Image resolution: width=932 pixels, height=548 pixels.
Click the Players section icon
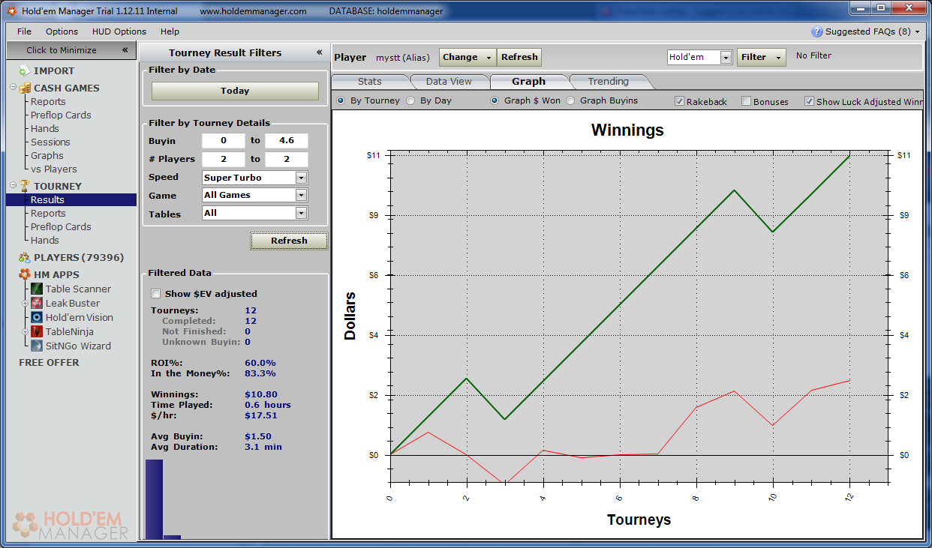(x=24, y=257)
